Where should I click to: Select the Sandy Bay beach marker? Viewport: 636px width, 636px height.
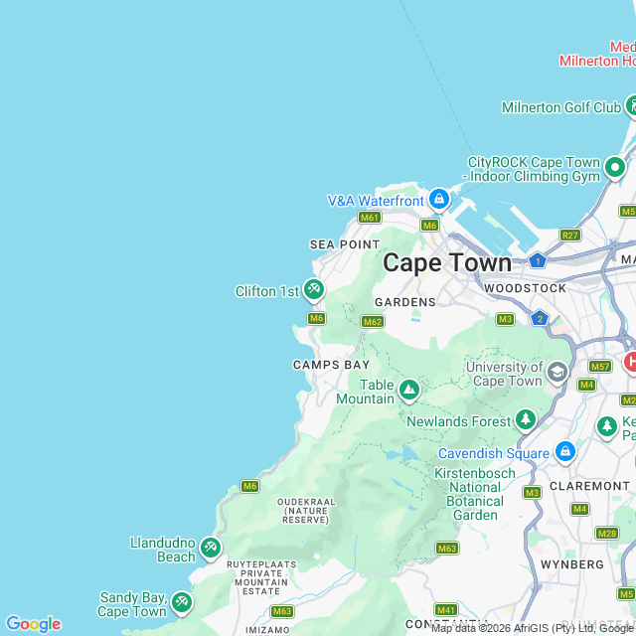(x=181, y=603)
